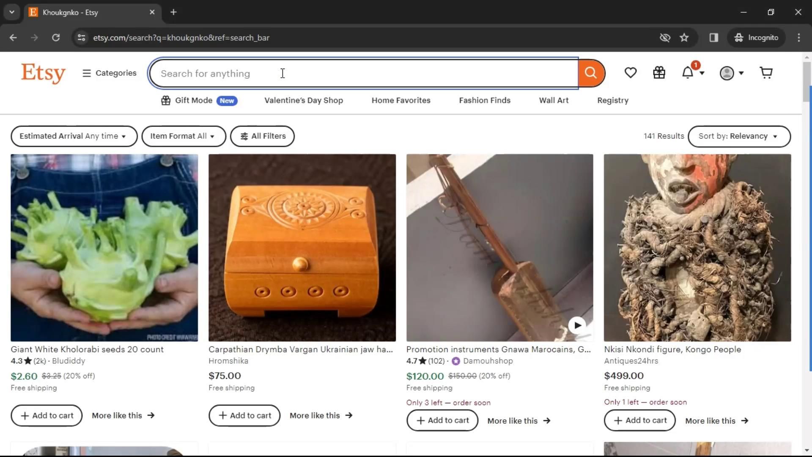812x457 pixels.
Task: Click third-party cookies blocked eye icon
Action: (x=665, y=38)
